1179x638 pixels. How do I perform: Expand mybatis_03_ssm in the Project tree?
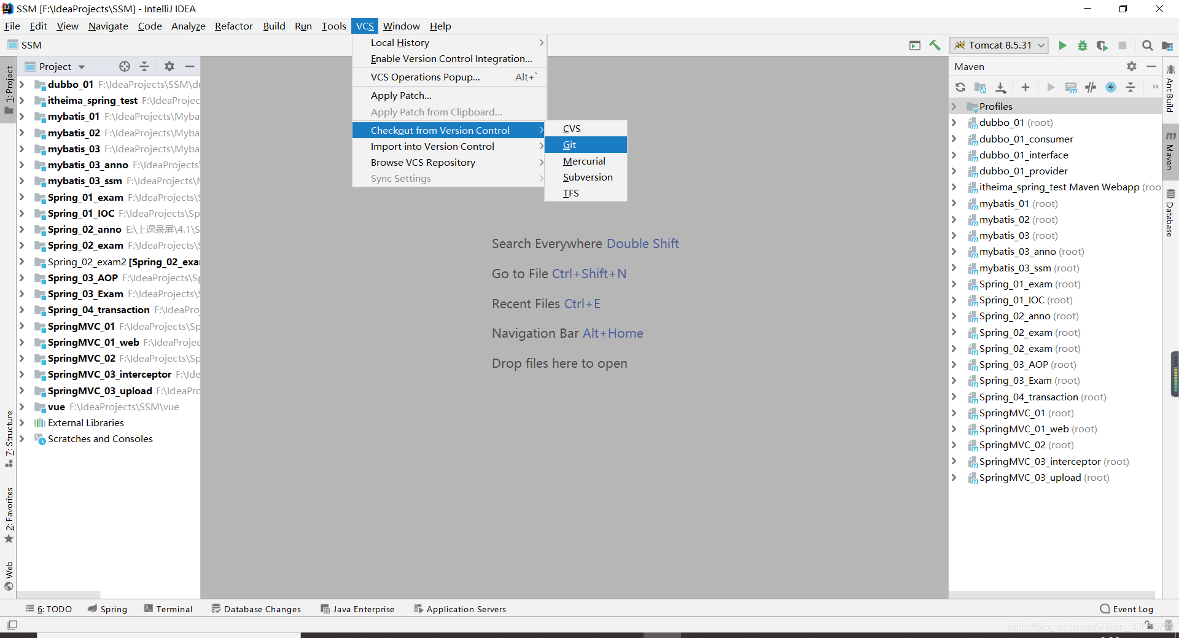[22, 181]
